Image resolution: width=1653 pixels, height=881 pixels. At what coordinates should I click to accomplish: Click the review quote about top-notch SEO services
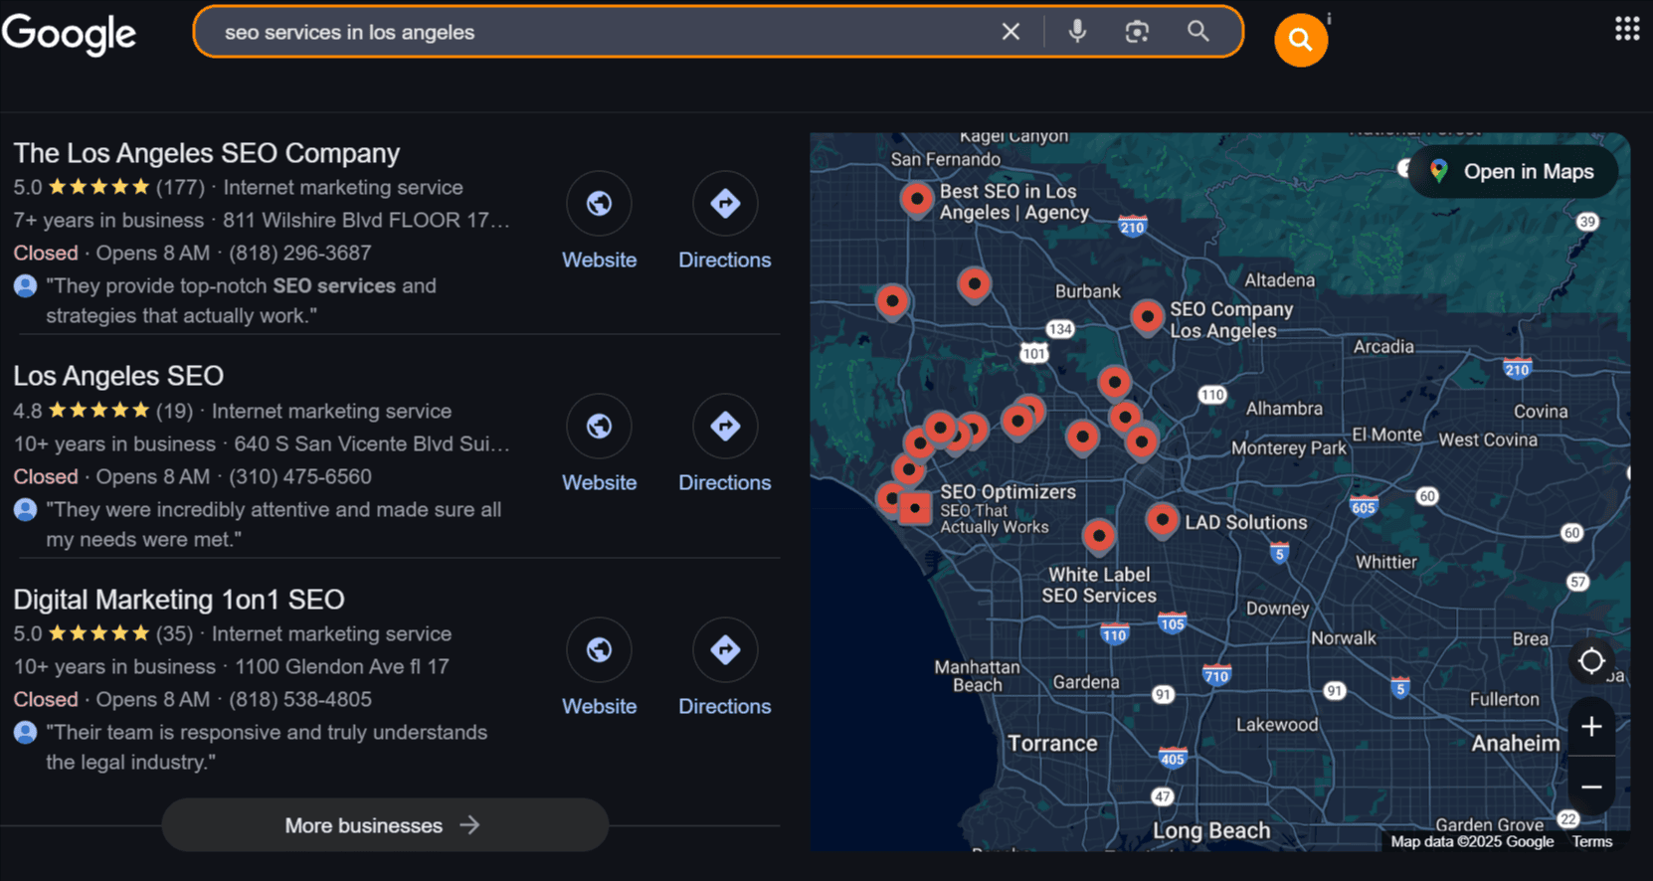241,300
